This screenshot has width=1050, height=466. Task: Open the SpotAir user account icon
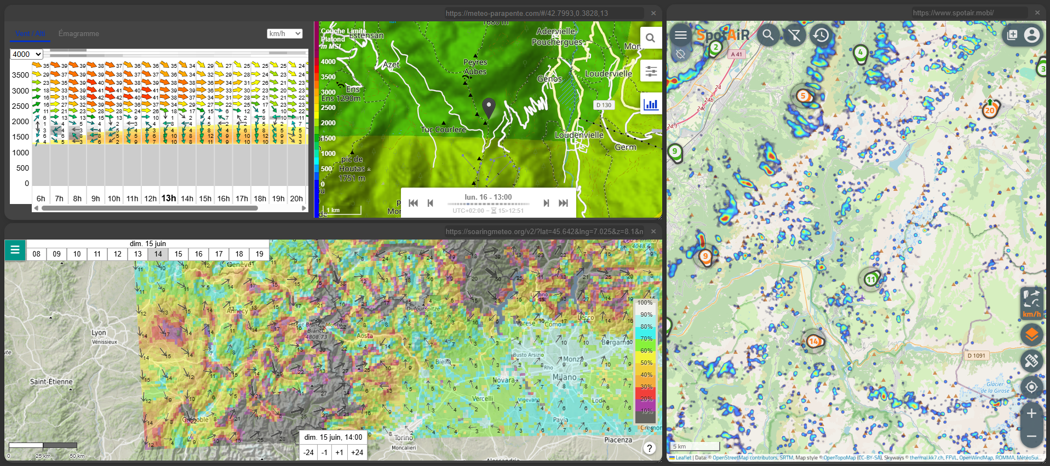coord(1031,36)
